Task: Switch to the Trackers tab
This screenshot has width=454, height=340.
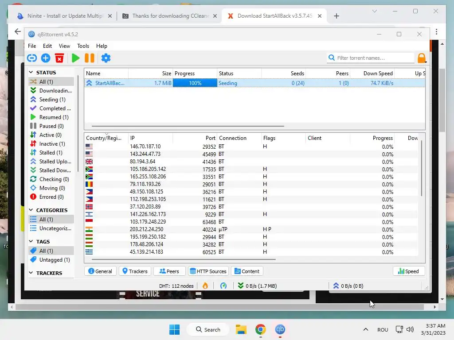Action: (135, 271)
